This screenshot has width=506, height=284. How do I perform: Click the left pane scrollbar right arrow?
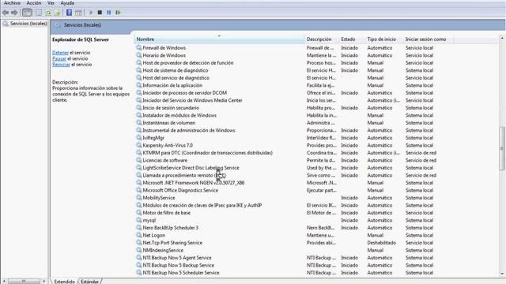[x=44, y=281]
